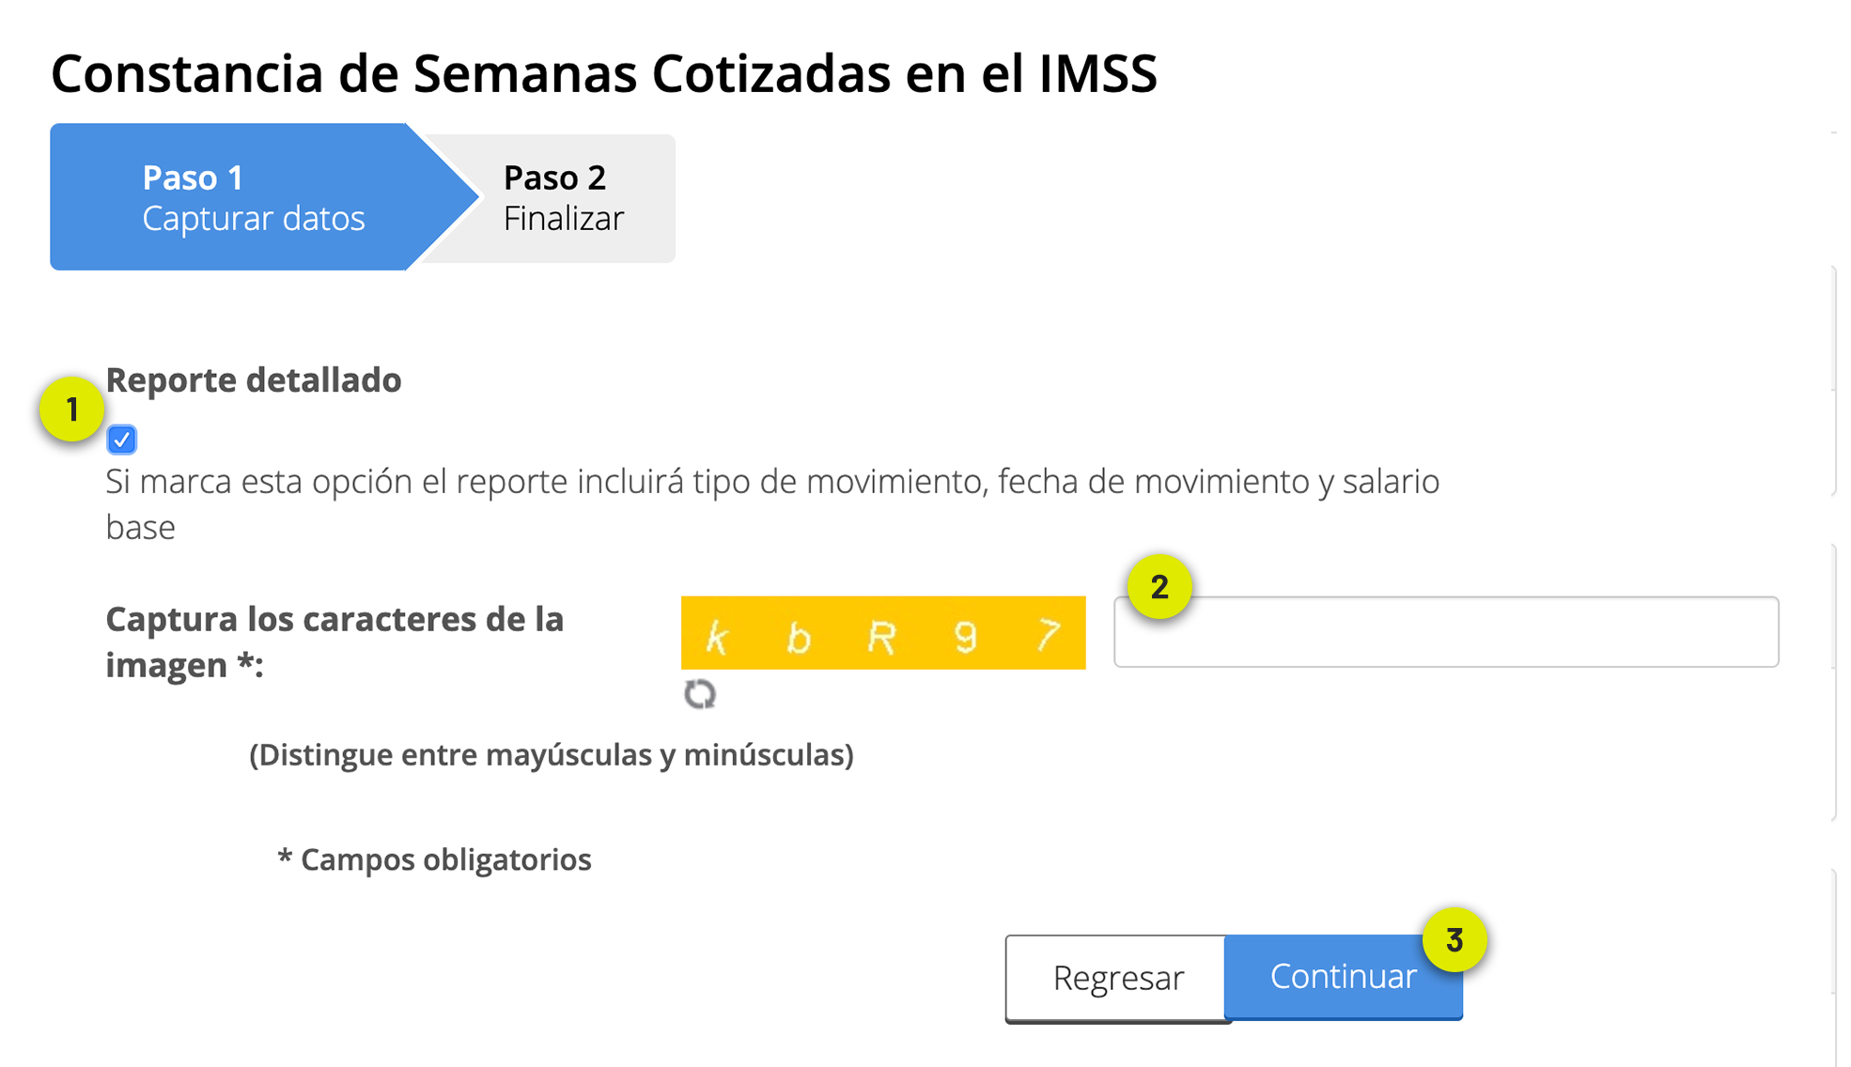Click the Continuar button
Screen dimensions: 1851x1067
click(x=1344, y=977)
